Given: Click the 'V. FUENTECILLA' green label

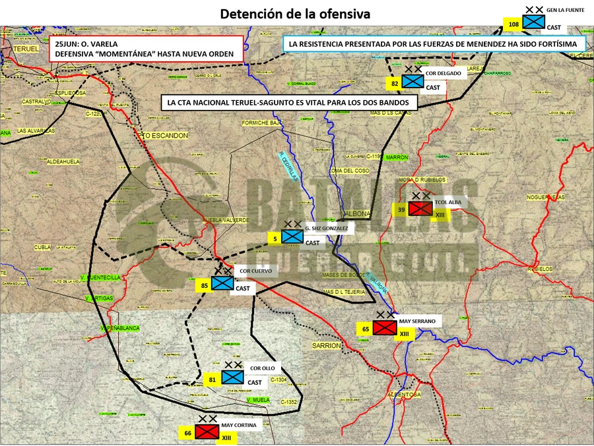Looking at the screenshot, I should (x=100, y=277).
